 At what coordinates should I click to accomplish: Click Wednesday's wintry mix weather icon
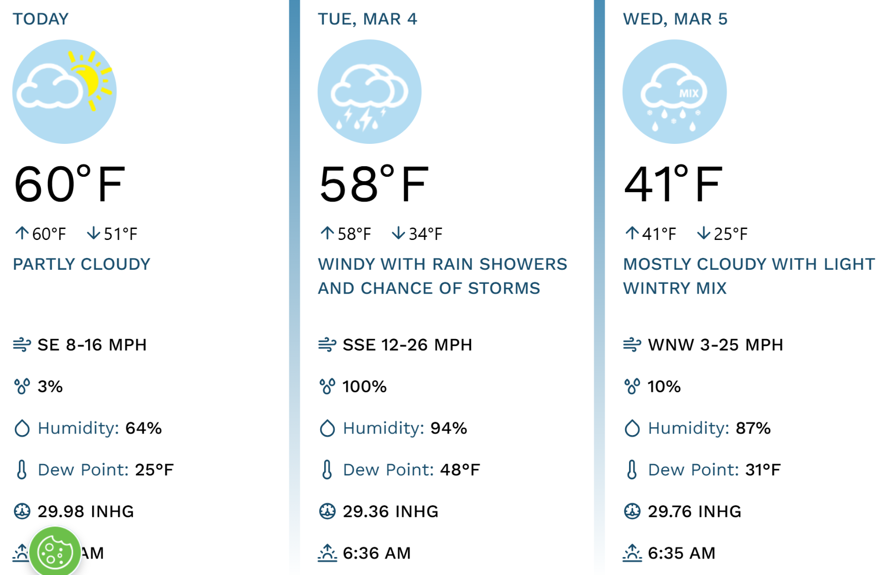tap(674, 92)
